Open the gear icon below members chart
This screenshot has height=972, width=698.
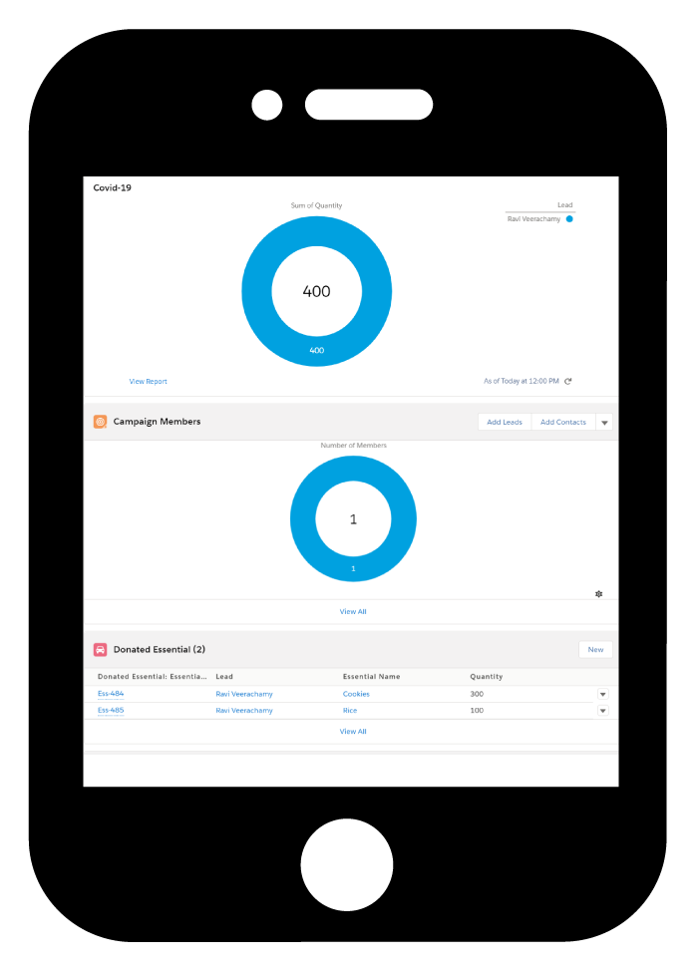tap(598, 594)
